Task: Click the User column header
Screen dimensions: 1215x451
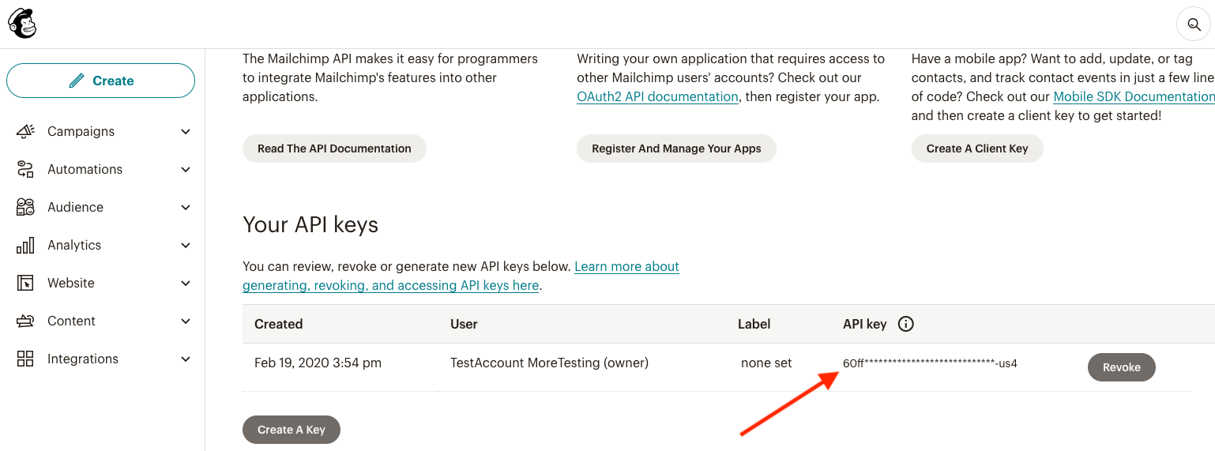Action: click(x=464, y=324)
